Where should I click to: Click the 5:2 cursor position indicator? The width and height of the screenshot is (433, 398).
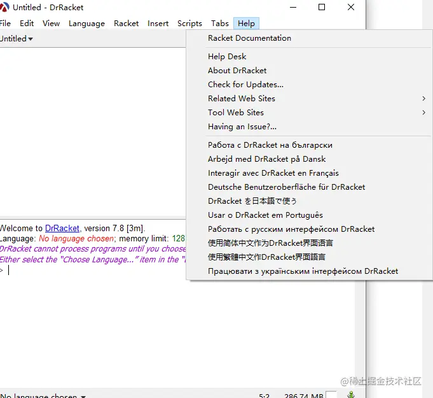pyautogui.click(x=264, y=396)
